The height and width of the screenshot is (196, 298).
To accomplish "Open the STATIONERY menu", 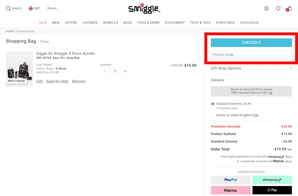I will click(175, 23).
